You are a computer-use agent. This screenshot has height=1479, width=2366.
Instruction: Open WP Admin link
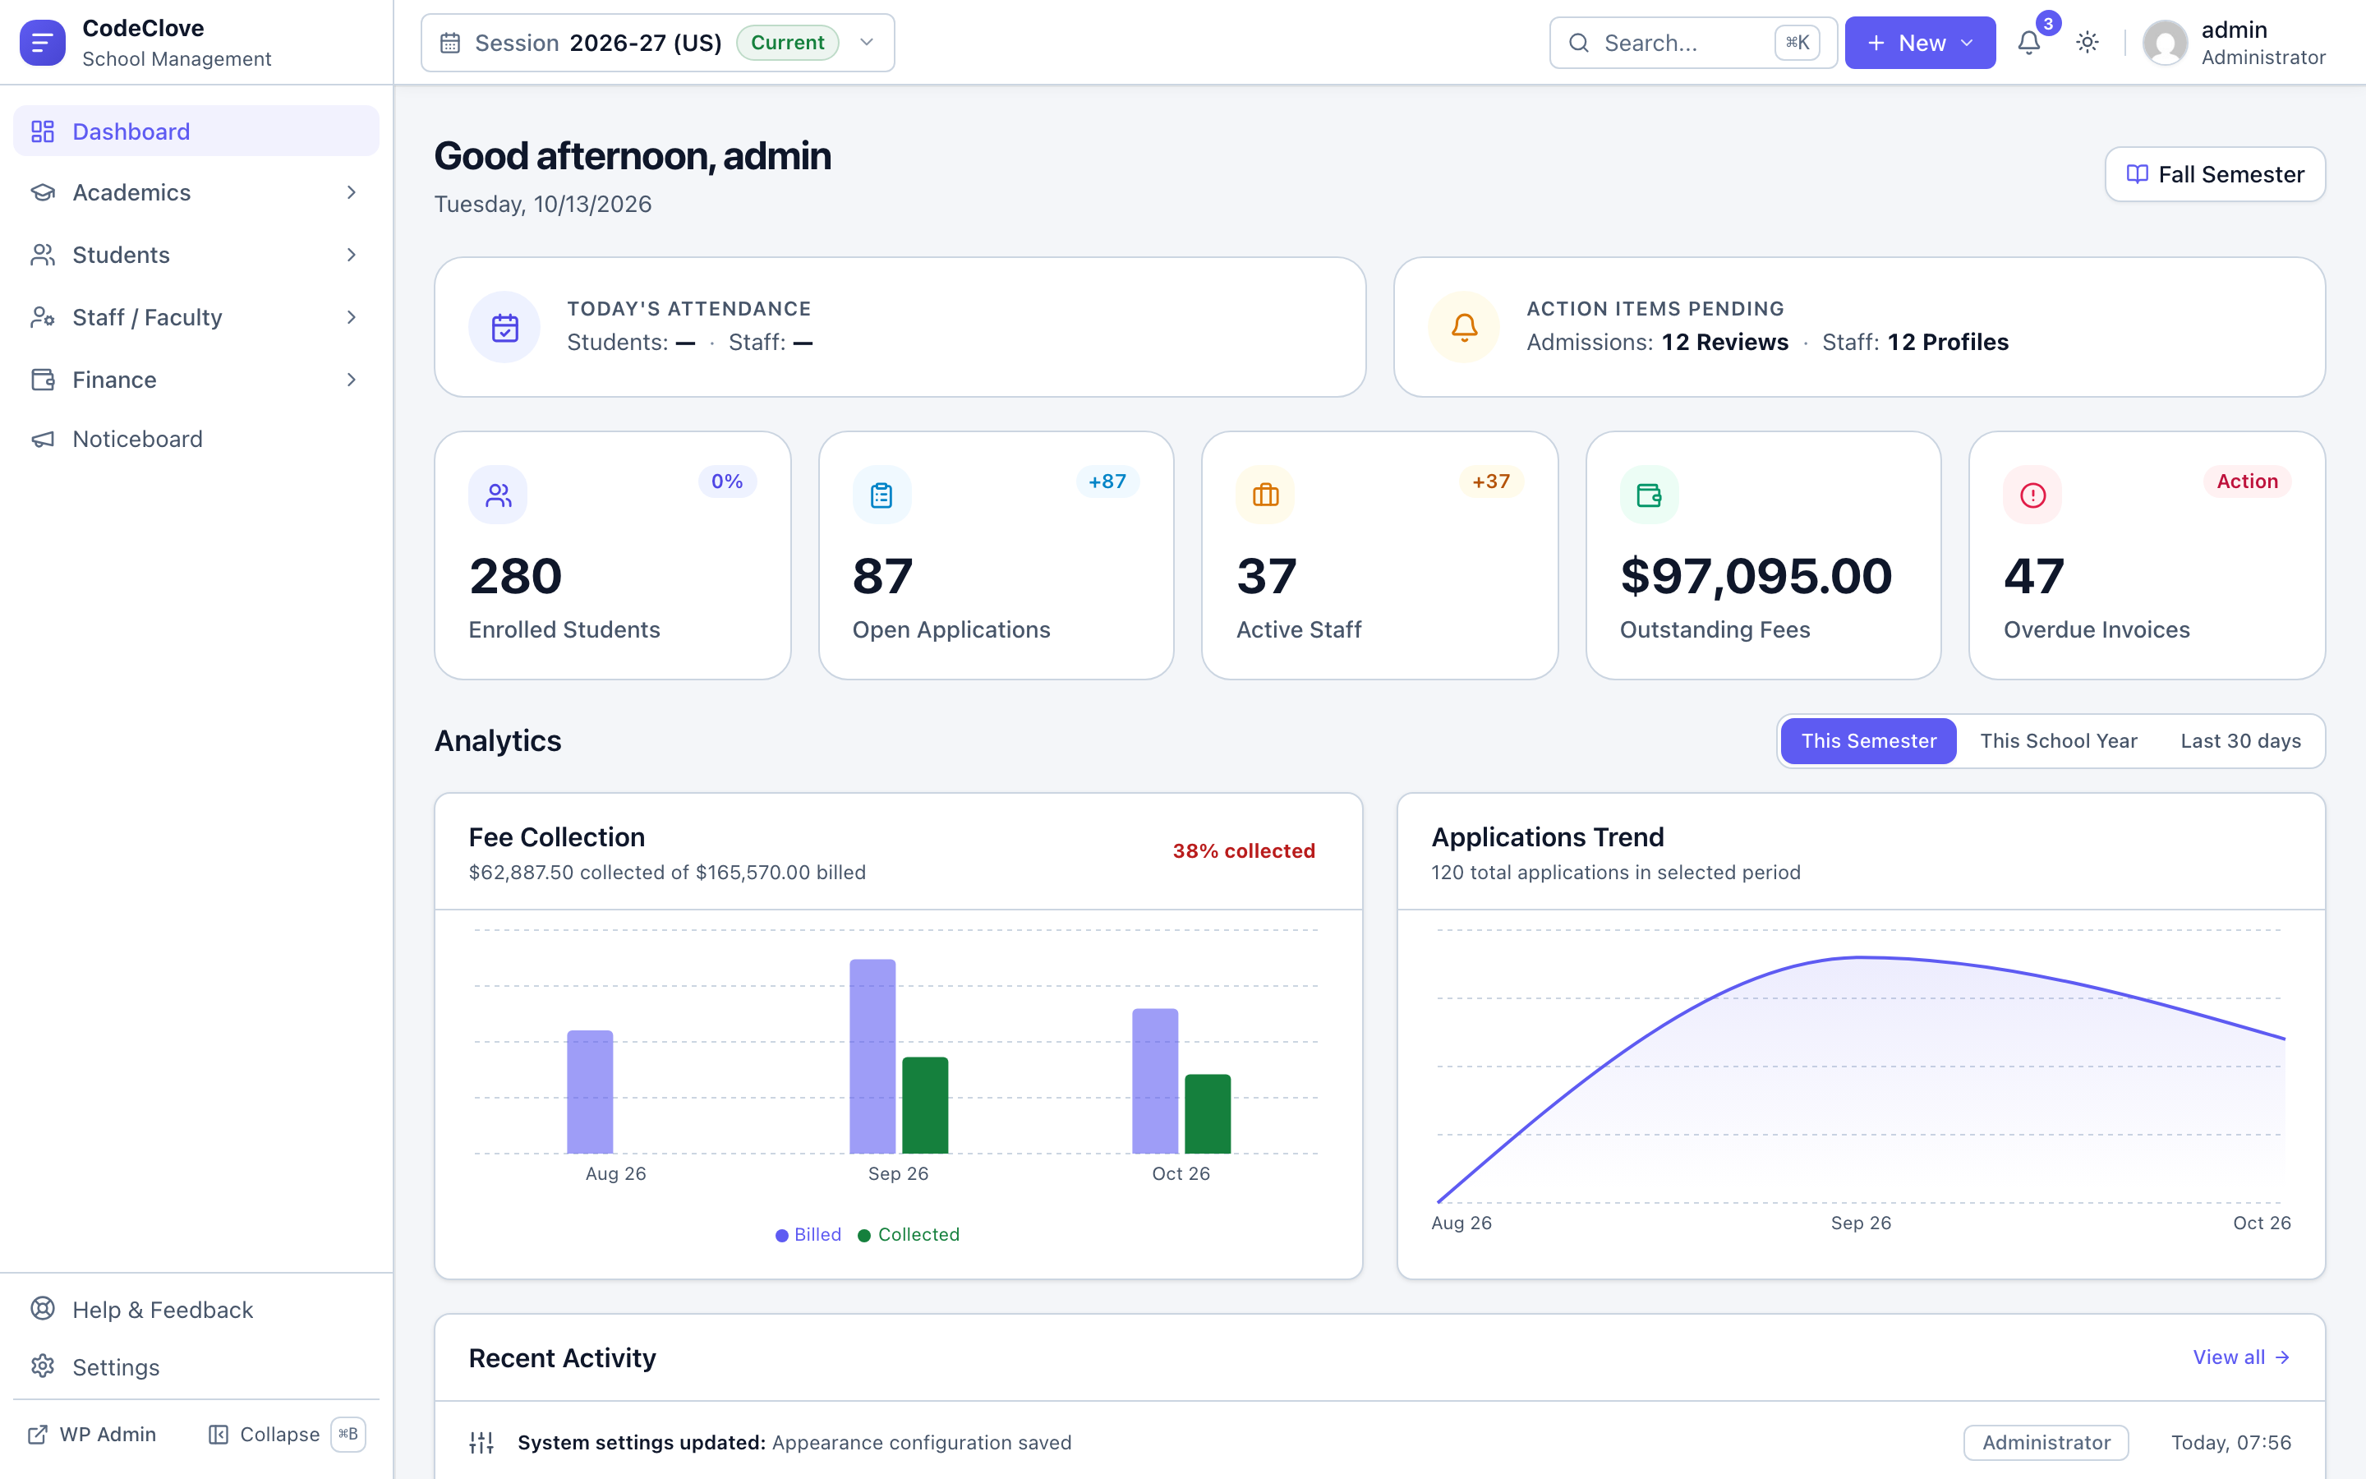92,1435
